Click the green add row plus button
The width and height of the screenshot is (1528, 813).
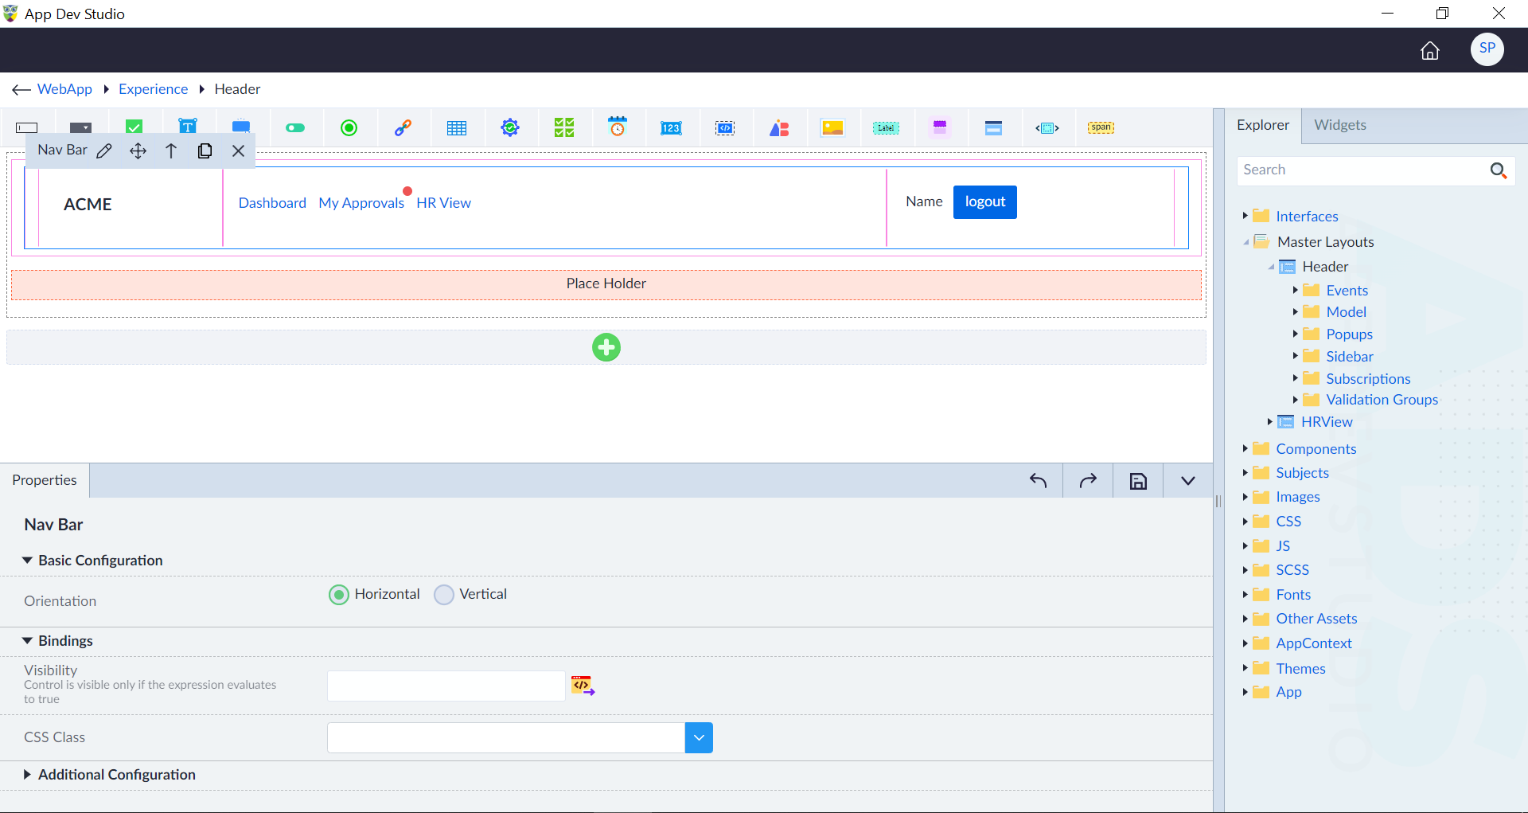(606, 347)
